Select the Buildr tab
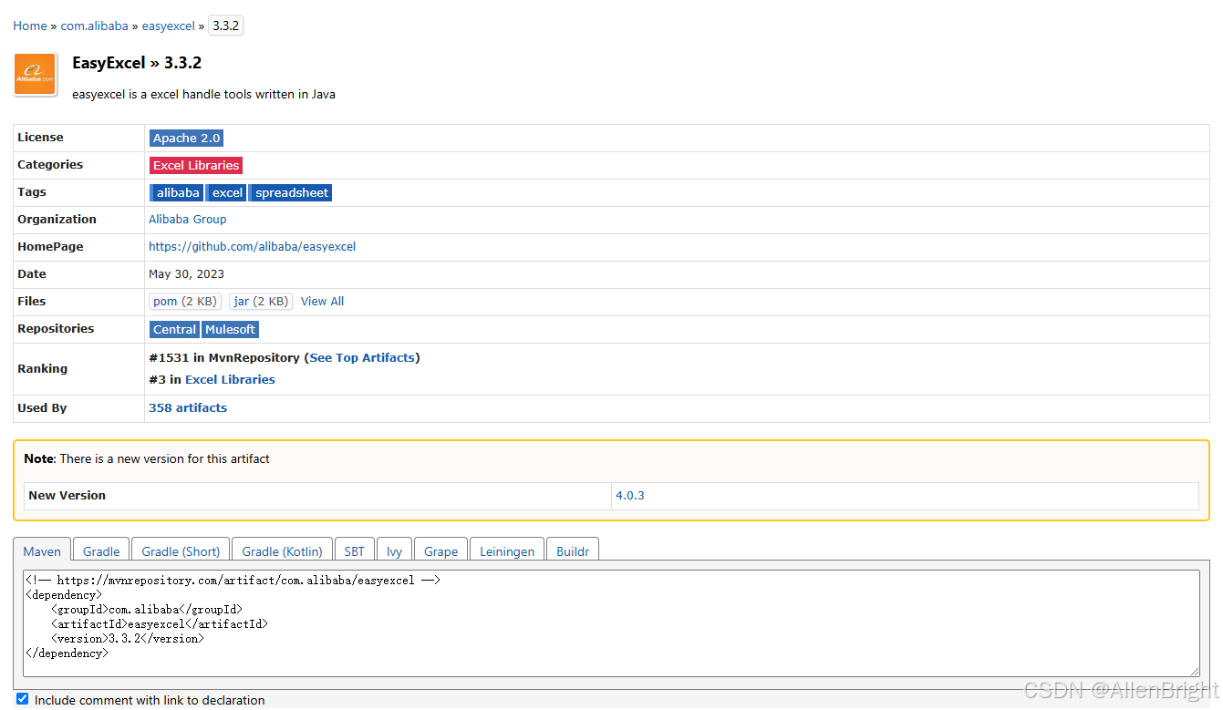Image resolution: width=1223 pixels, height=710 pixels. [x=573, y=551]
